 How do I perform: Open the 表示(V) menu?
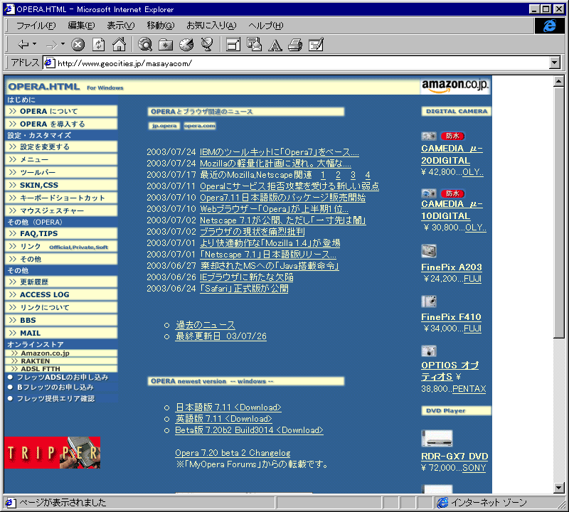point(120,26)
